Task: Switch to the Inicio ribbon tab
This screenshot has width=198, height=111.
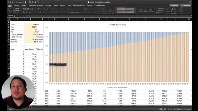Action: coord(10,5)
